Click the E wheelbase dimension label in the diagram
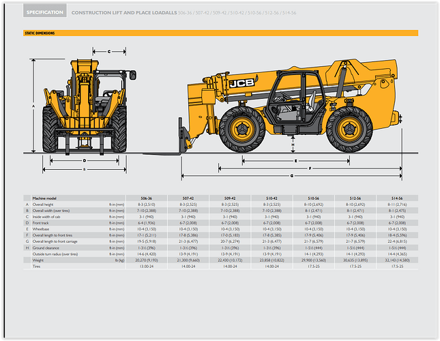The height and width of the screenshot is (341, 440). click(x=296, y=161)
